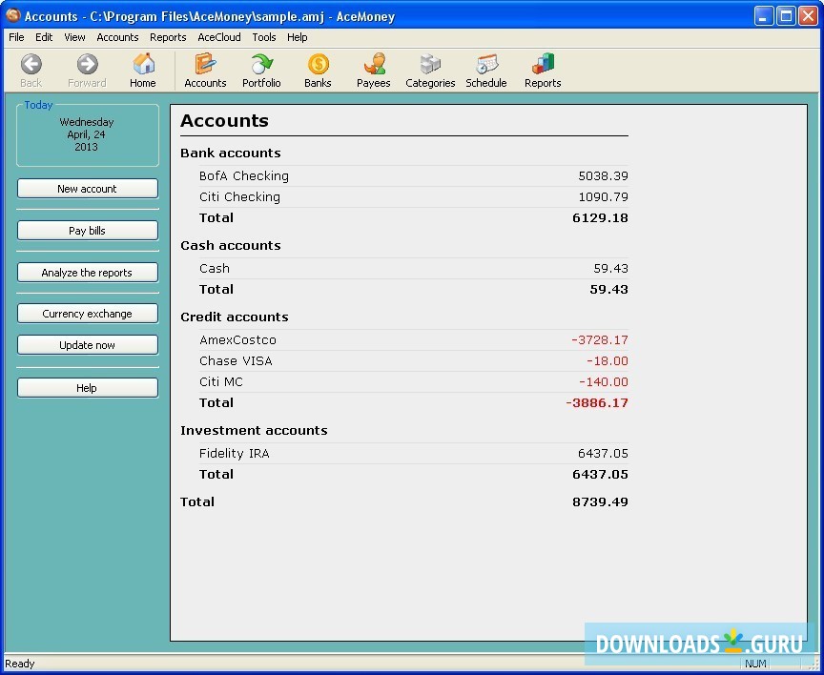Open the Banks coin icon
This screenshot has width=824, height=675.
pos(318,64)
